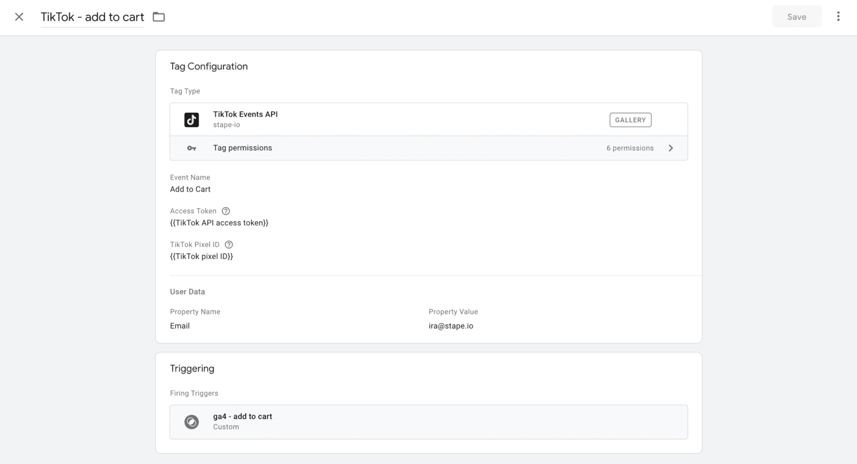
Task: Click the ira@stape.io property value
Action: [x=451, y=326]
